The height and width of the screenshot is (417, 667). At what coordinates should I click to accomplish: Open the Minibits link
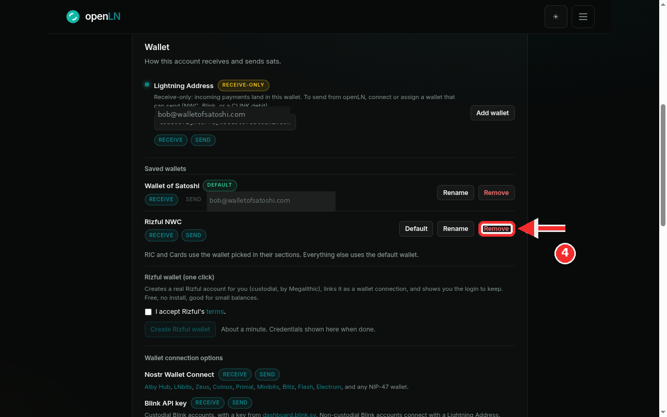click(268, 387)
